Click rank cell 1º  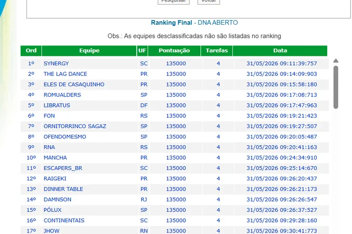(x=31, y=64)
